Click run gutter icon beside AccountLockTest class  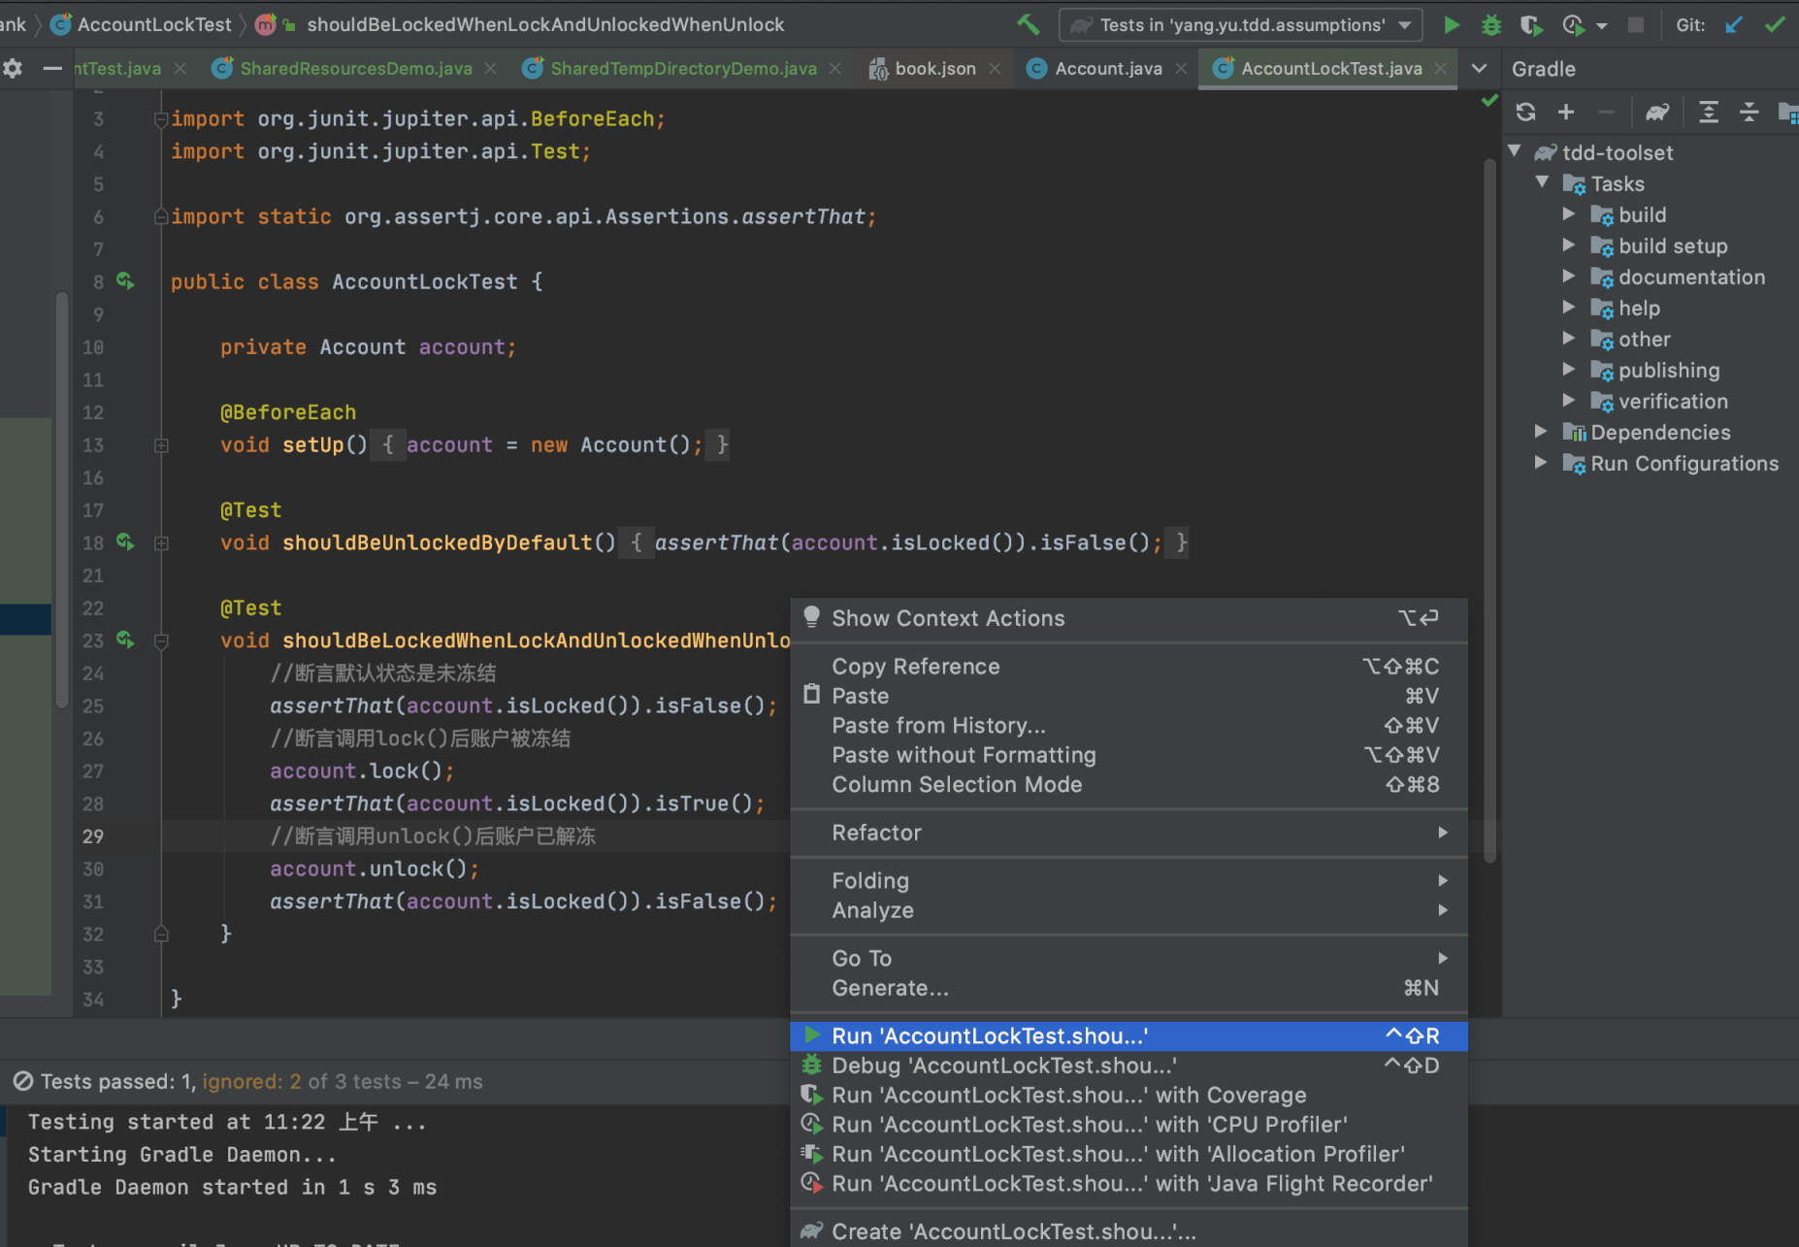125,281
